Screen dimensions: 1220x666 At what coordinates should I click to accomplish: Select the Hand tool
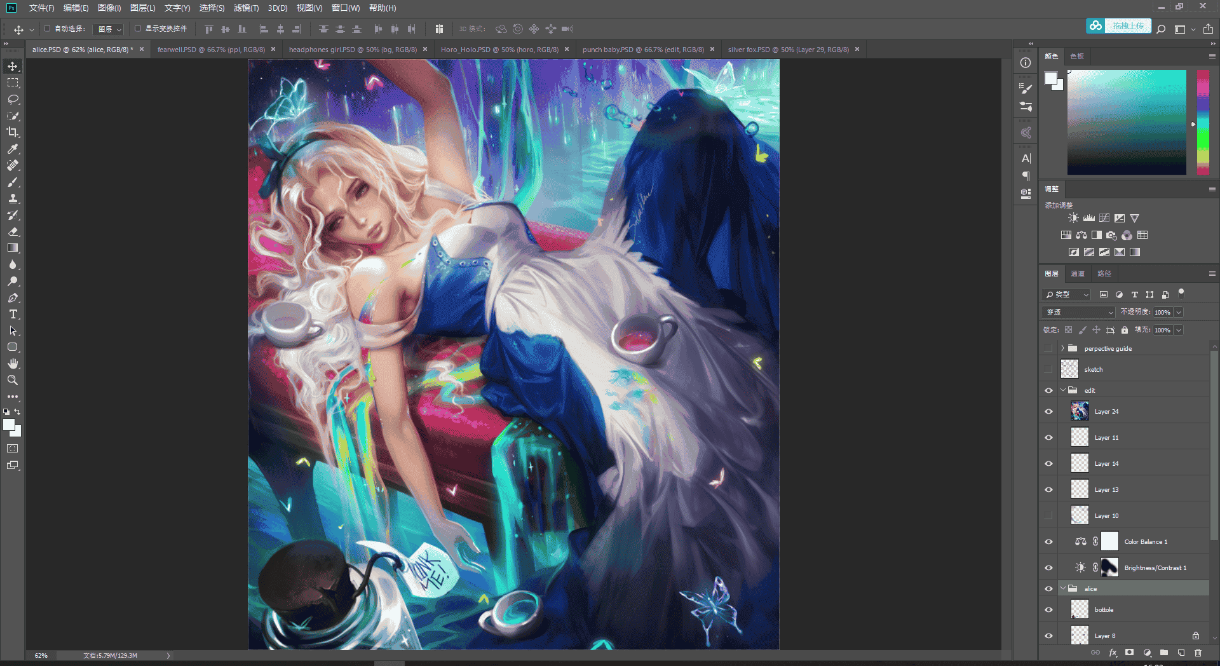[x=13, y=364]
